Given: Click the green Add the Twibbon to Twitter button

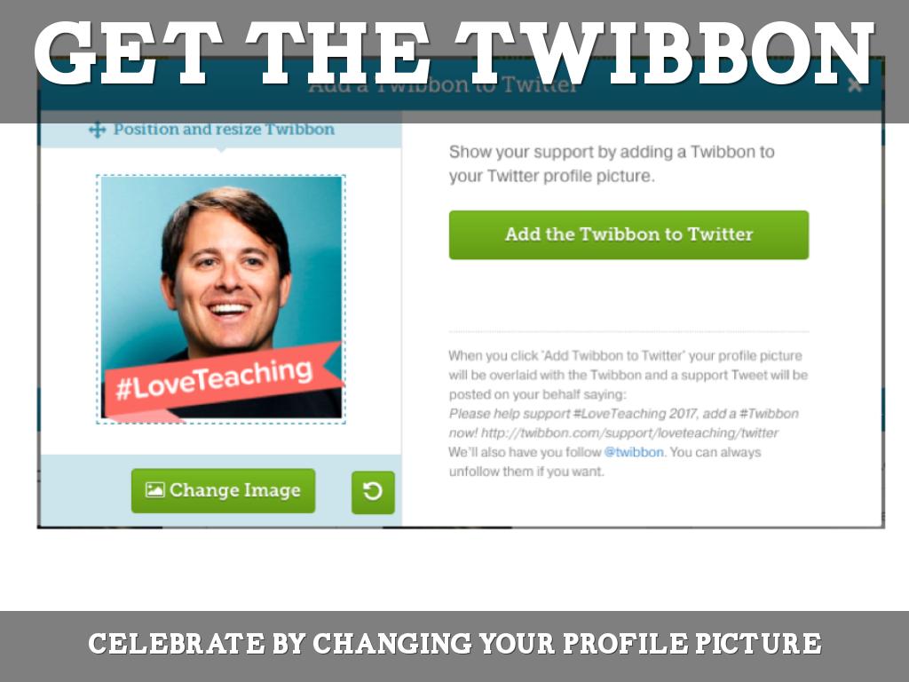Looking at the screenshot, I should pos(628,234).
